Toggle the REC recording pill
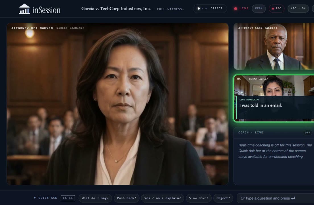The width and height of the screenshot is (314, 205). click(276, 9)
